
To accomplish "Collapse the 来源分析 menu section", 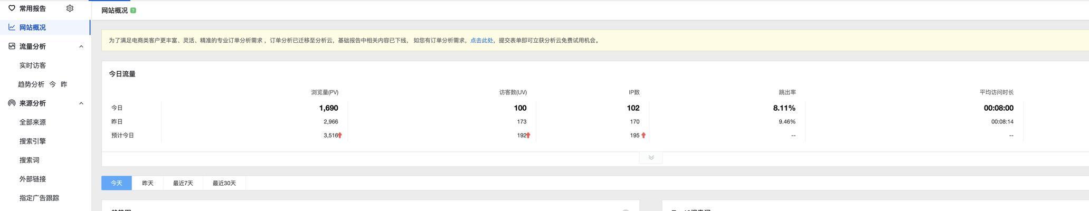I will [81, 103].
